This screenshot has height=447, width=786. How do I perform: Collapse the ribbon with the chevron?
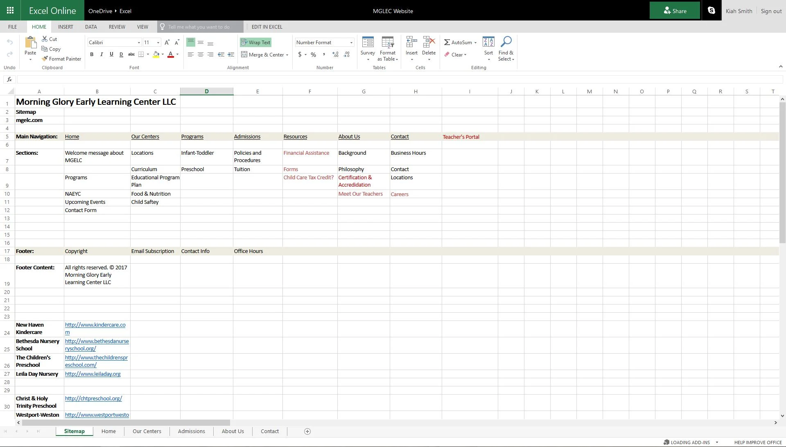(780, 66)
